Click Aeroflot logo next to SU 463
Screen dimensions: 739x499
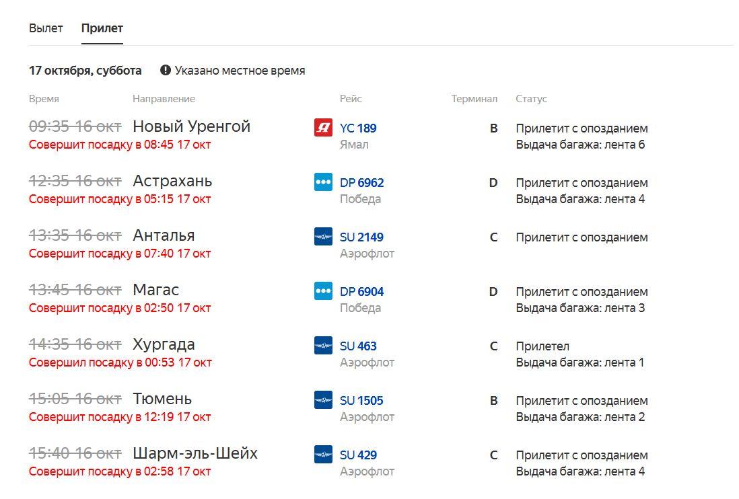tap(323, 346)
